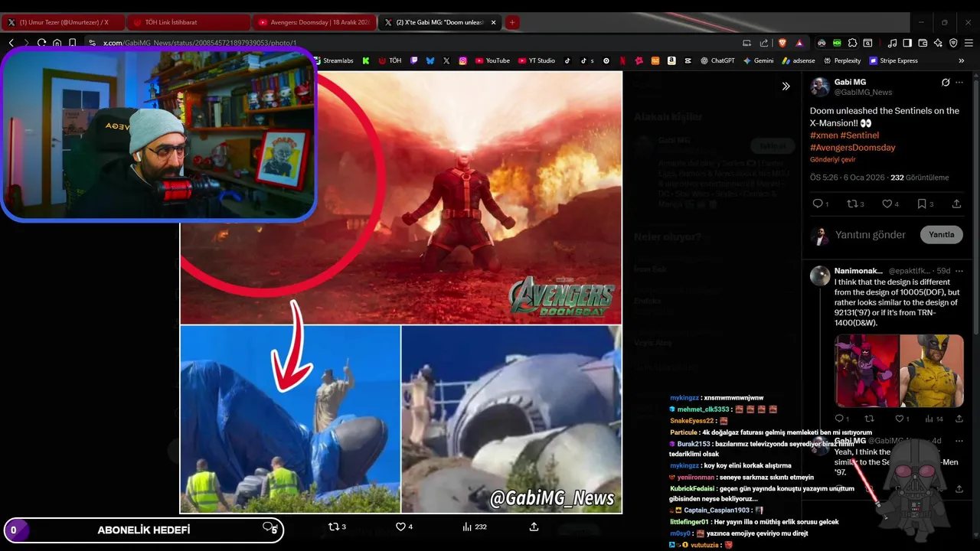Reply to Gabi MG's tweet in side panel

pos(820,204)
